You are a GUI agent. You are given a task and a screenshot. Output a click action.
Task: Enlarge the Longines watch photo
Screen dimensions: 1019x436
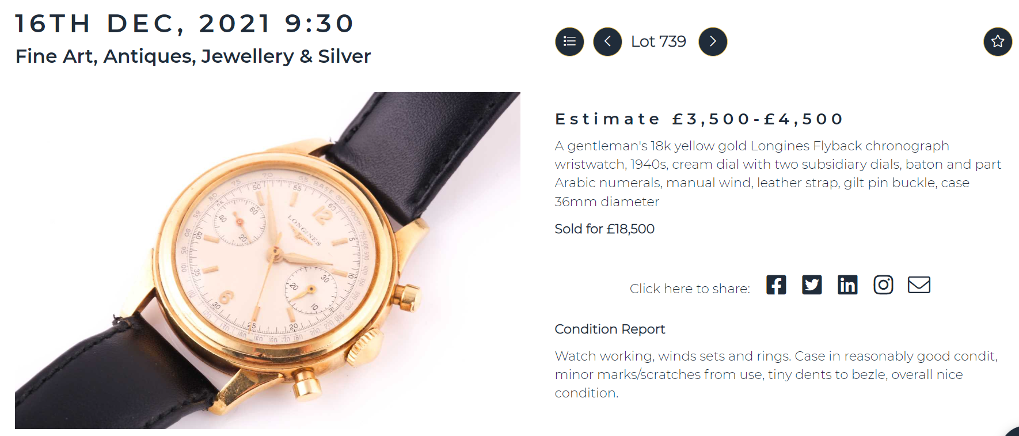point(268,260)
